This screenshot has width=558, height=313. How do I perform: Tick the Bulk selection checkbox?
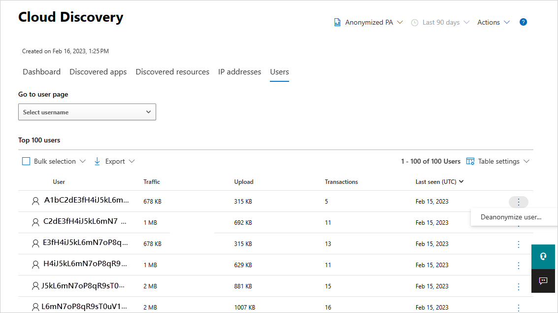[26, 161]
